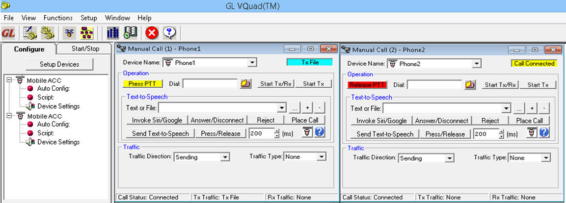566x203 pixels.
Task: Click blue help icon in Phone1 window
Action: pyautogui.click(x=320, y=132)
